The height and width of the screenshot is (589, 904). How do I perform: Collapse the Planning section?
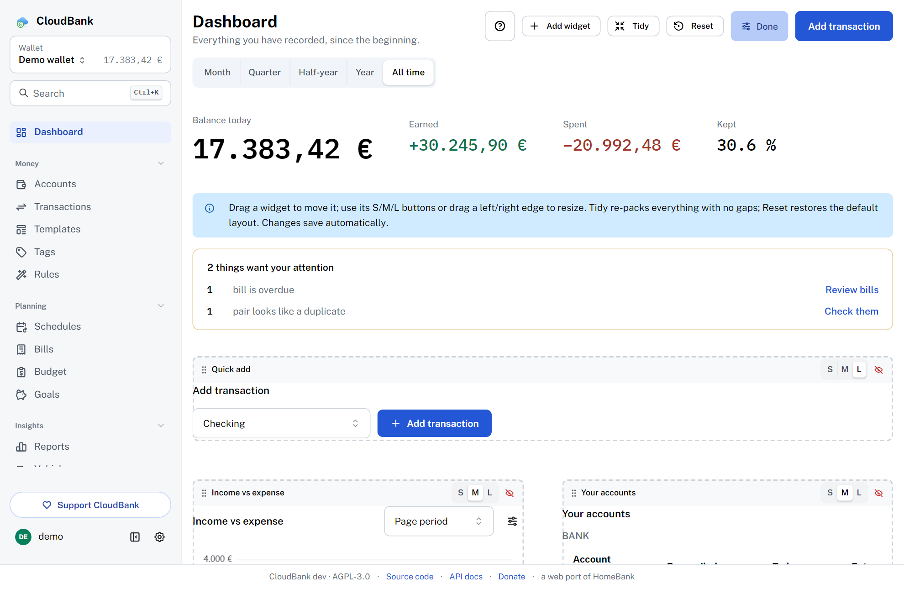[161, 306]
